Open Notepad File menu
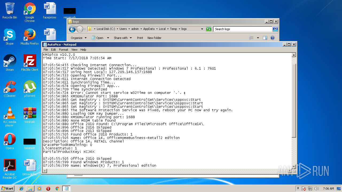The width and height of the screenshot is (342, 192). 46,50
